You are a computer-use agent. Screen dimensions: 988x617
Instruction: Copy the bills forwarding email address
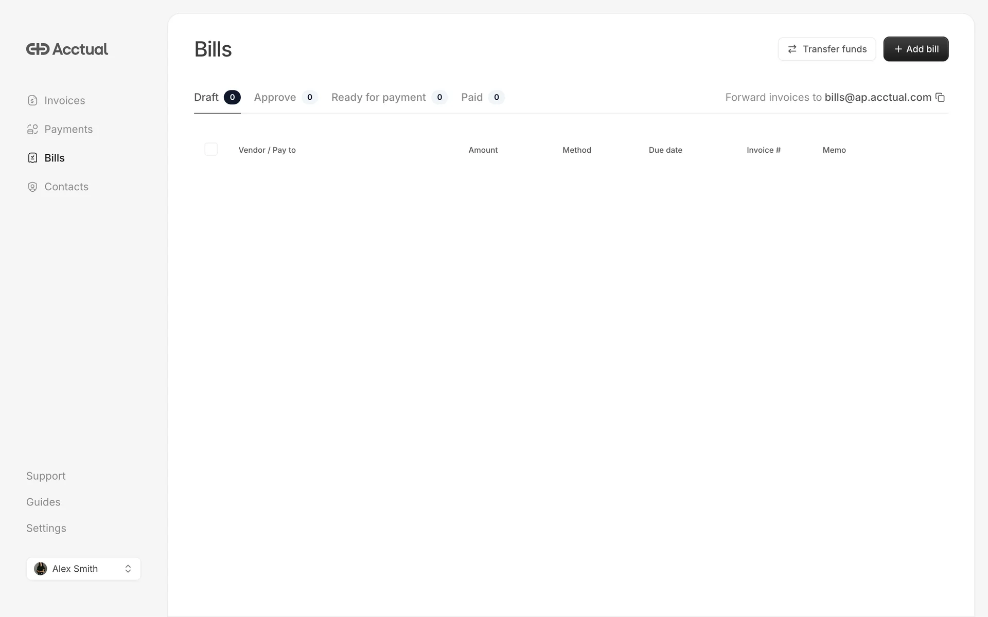(x=940, y=97)
